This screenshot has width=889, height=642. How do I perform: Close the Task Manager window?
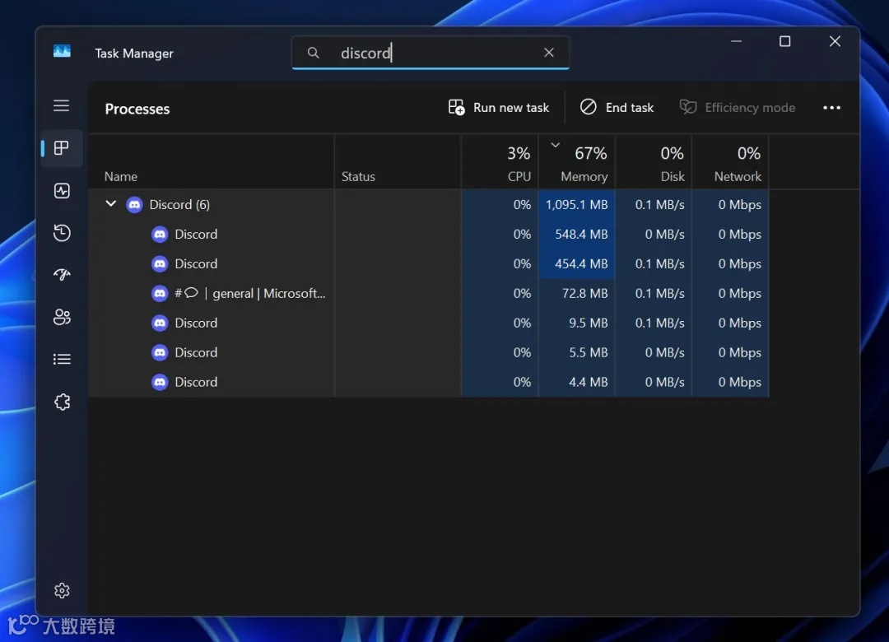(835, 41)
